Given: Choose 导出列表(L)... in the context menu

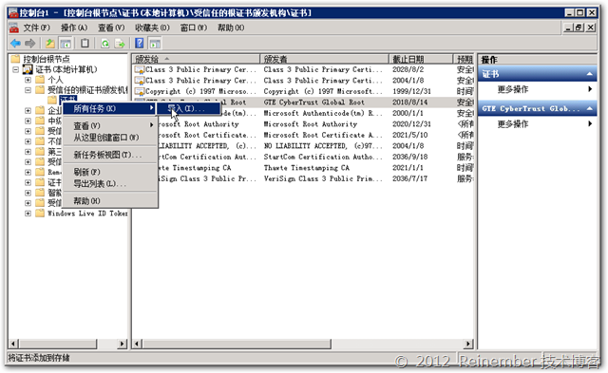Looking at the screenshot, I should [110, 183].
